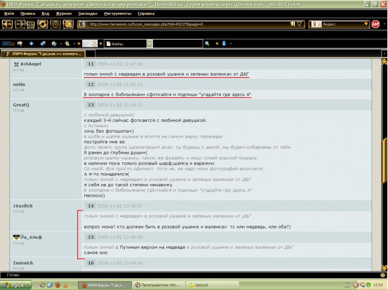
Task: Open the Файлы dropdown in DMBar
Action: pyautogui.click(x=149, y=44)
